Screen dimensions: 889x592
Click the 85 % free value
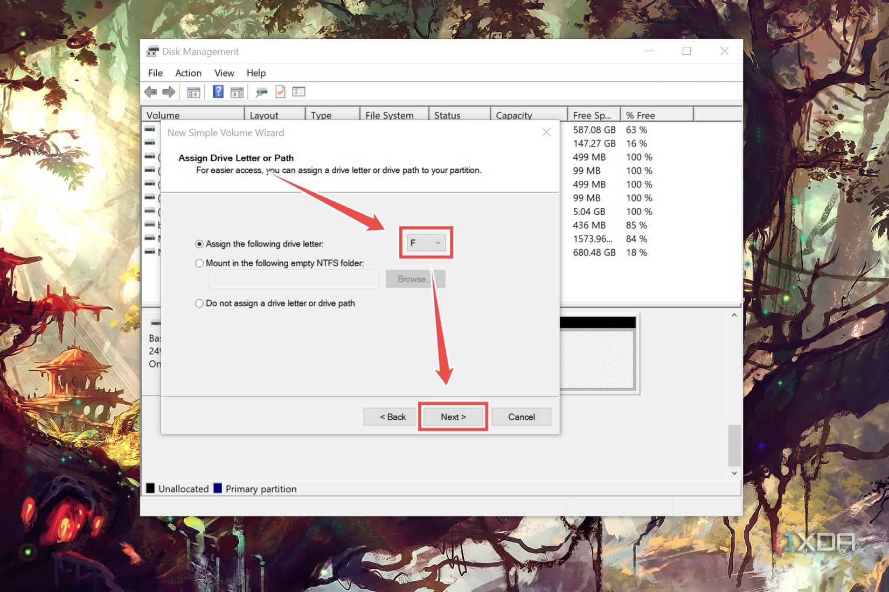(636, 225)
